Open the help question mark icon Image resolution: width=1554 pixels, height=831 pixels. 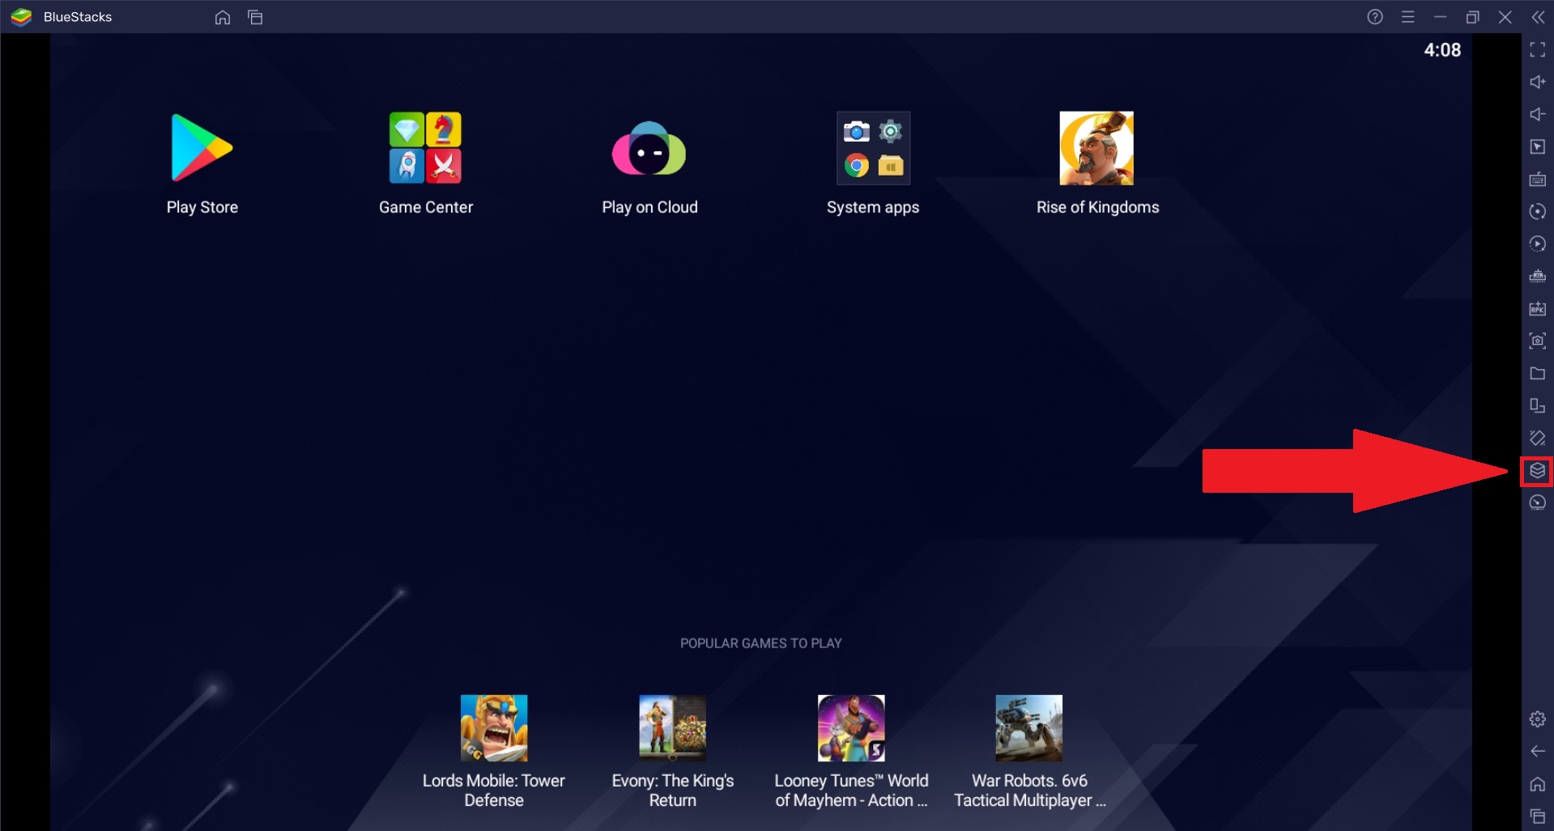pos(1375,17)
